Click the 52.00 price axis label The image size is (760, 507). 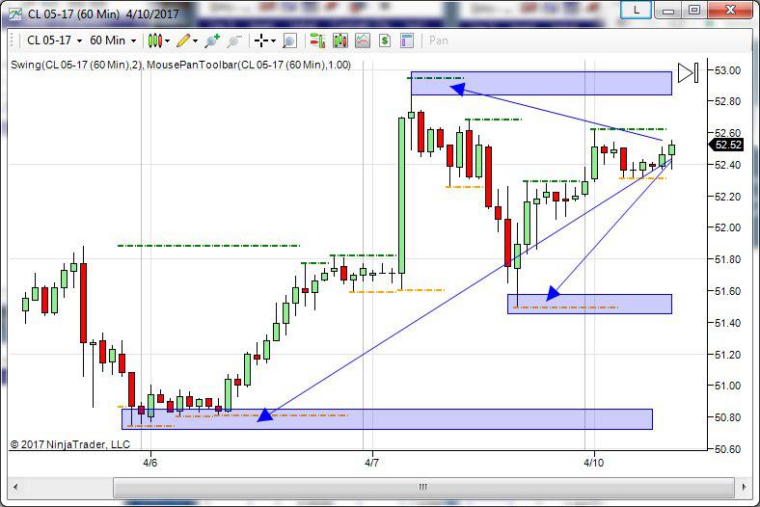tap(727, 227)
